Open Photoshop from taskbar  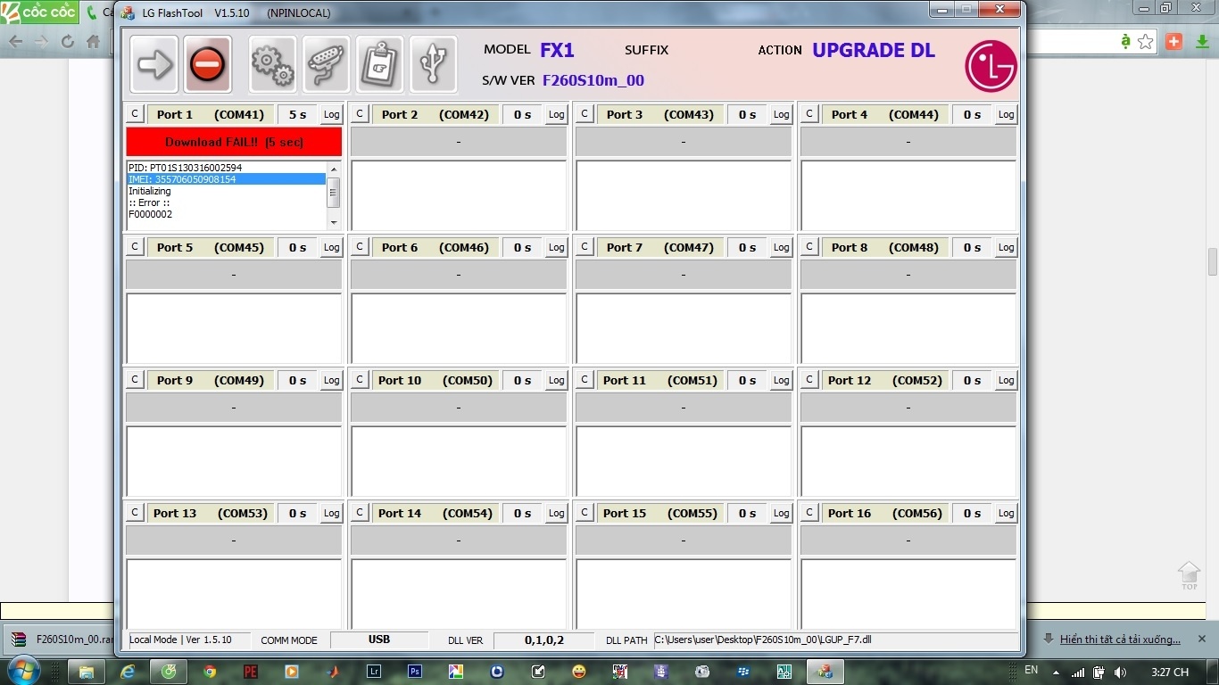point(415,671)
